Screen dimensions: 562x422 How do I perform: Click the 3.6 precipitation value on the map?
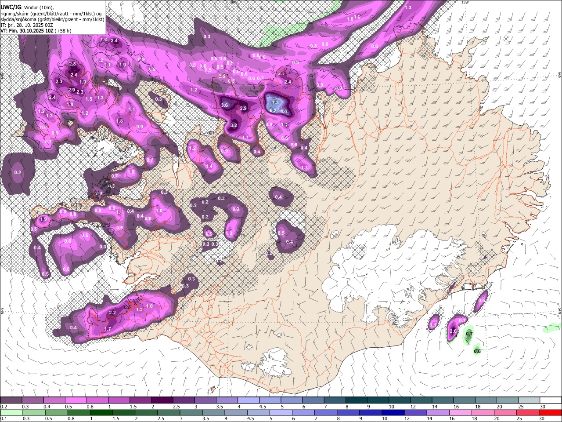pyautogui.click(x=225, y=105)
